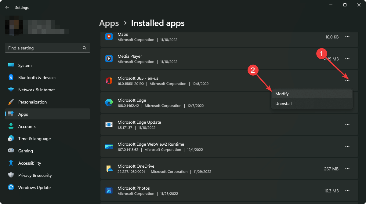Open Network & internet label

coord(37,90)
